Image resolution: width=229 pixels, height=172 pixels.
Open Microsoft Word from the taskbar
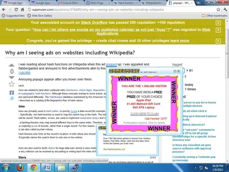coord(47,168)
